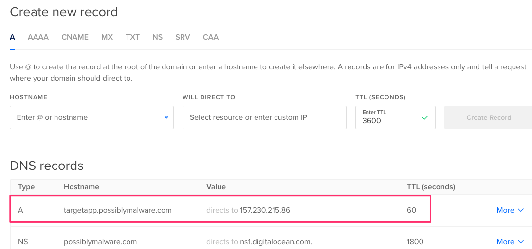The image size is (532, 249).
Task: Open the CNAME record tab
Action: coord(75,37)
